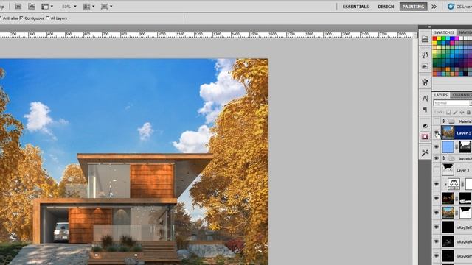Image resolution: width=472 pixels, height=265 pixels.
Task: Expand the Material layer group
Action: [444, 121]
